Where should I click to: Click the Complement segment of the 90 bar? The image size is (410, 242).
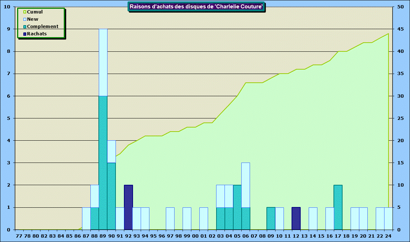tap(112, 196)
